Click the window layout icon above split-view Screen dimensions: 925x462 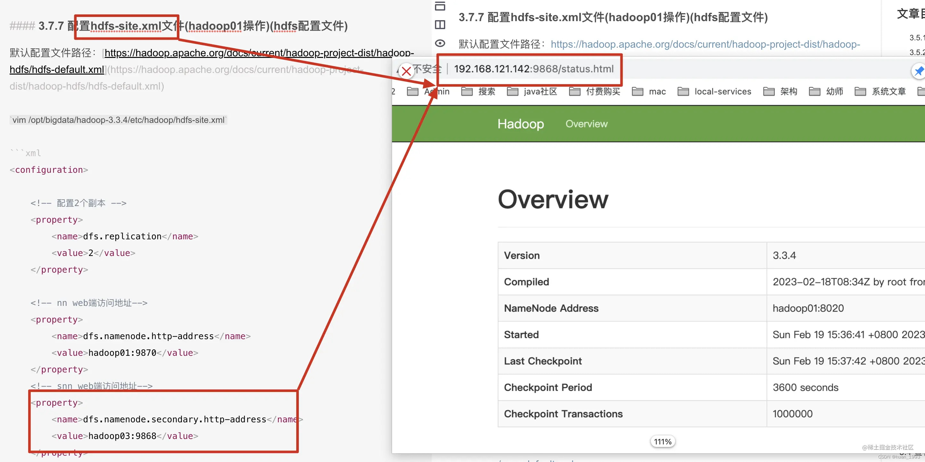(440, 6)
